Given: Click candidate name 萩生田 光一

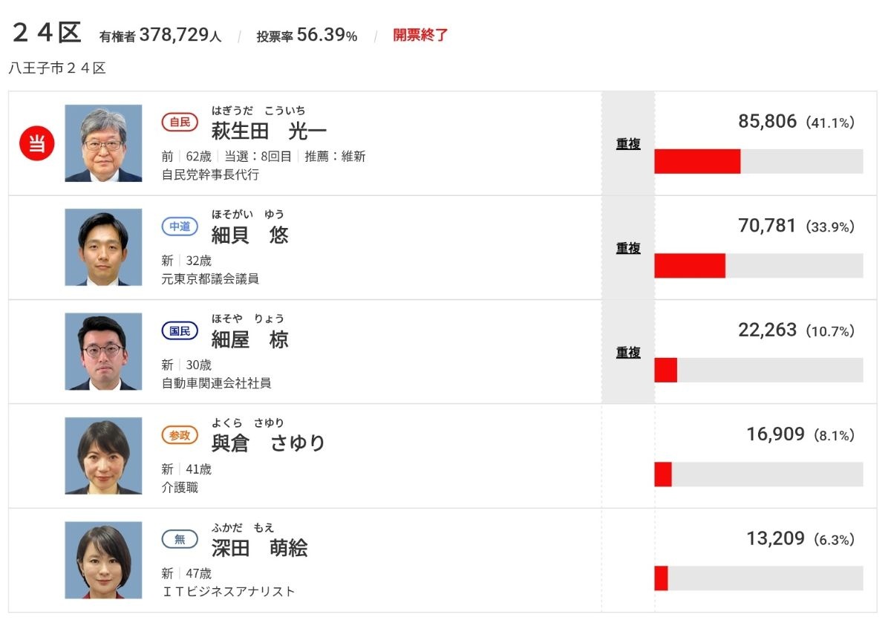Looking at the screenshot, I should coord(269,131).
